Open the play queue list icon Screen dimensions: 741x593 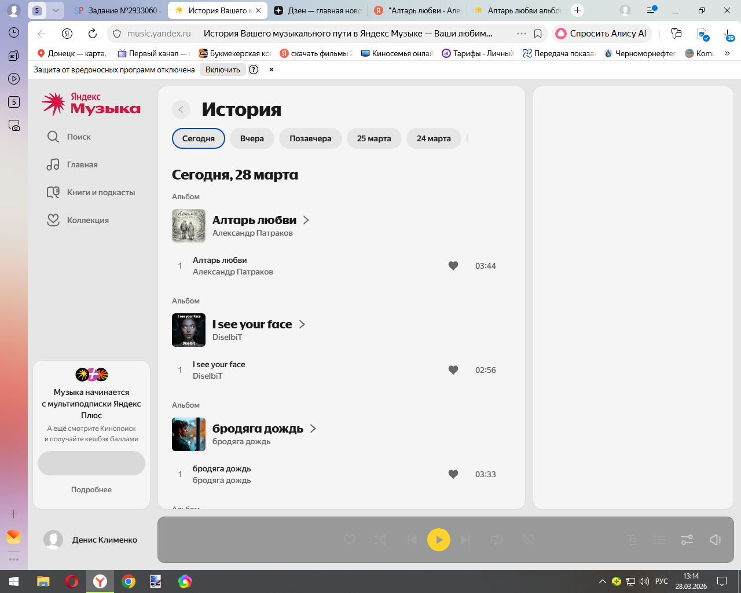659,540
